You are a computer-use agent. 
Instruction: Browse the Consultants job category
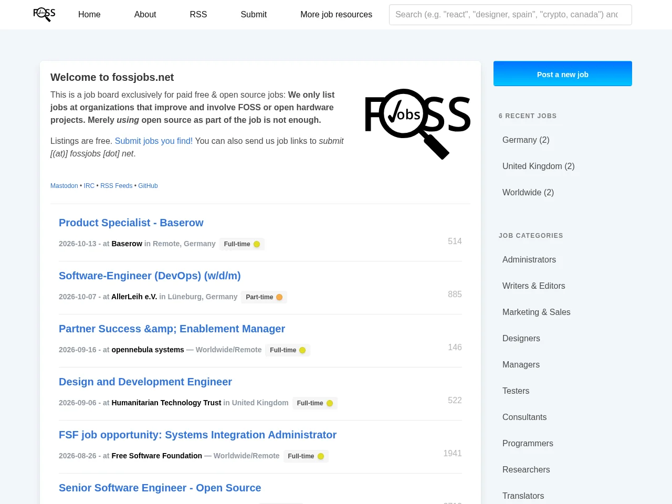(x=524, y=417)
